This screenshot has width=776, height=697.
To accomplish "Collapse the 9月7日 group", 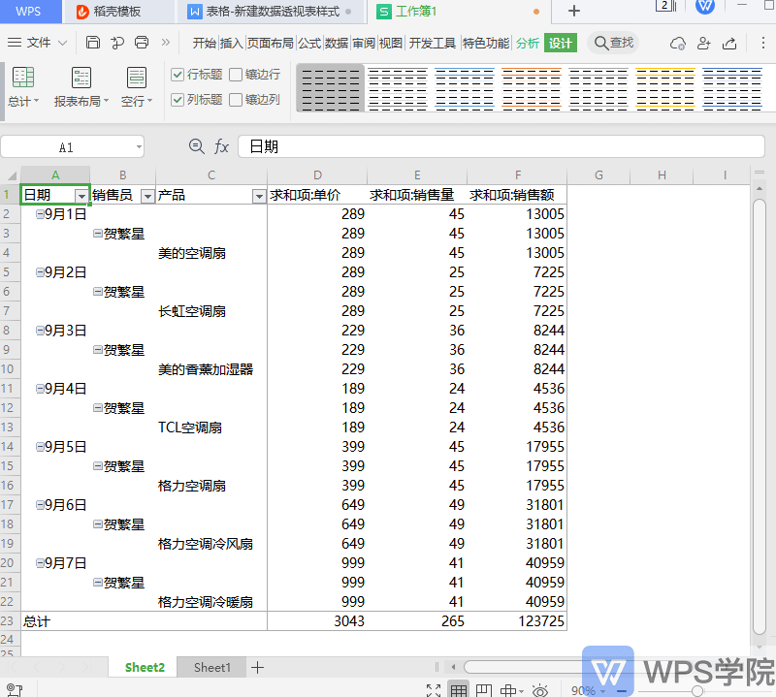I will tap(40, 563).
